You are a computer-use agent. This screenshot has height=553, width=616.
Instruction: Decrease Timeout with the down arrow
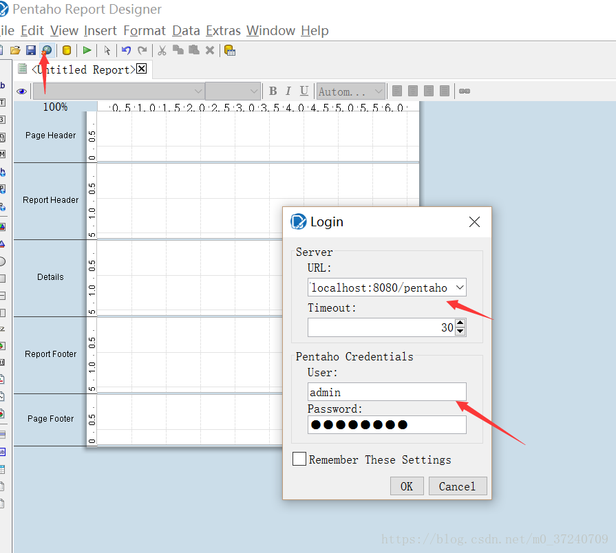(460, 332)
